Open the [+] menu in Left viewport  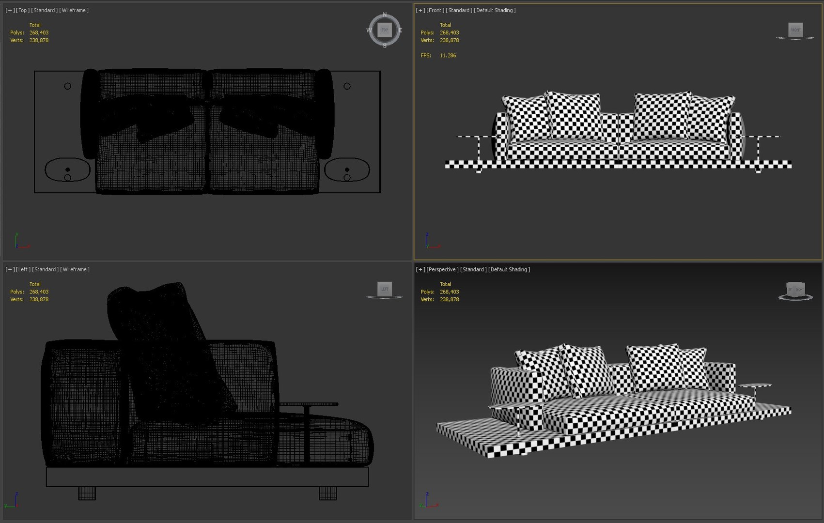pyautogui.click(x=10, y=269)
